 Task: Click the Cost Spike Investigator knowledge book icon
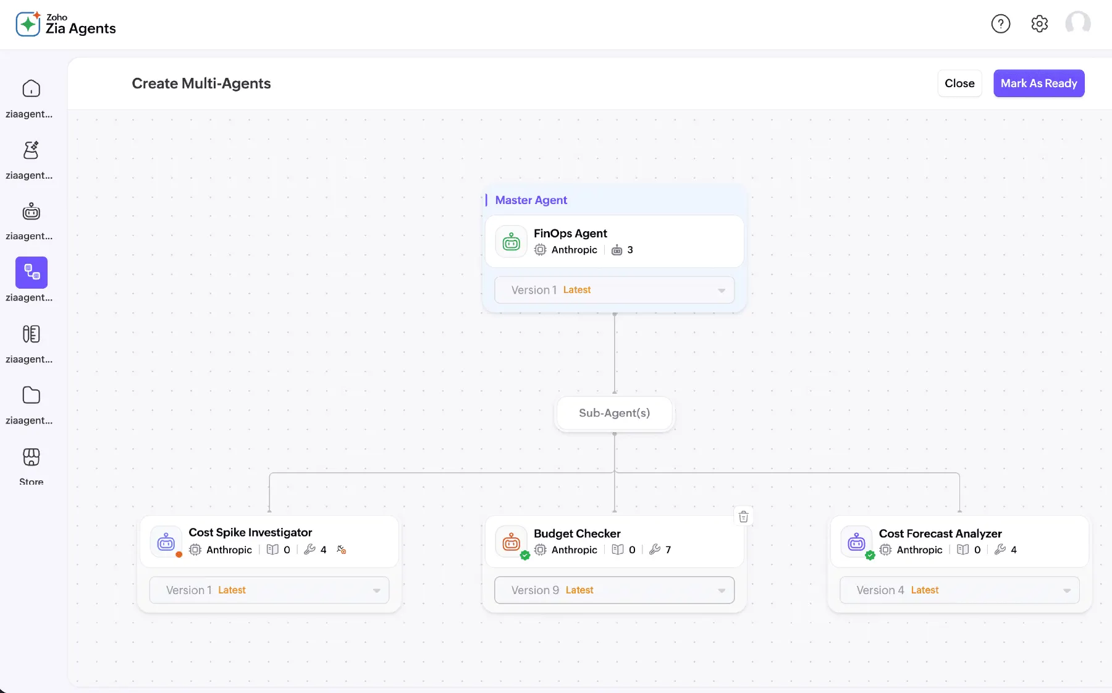pos(272,550)
